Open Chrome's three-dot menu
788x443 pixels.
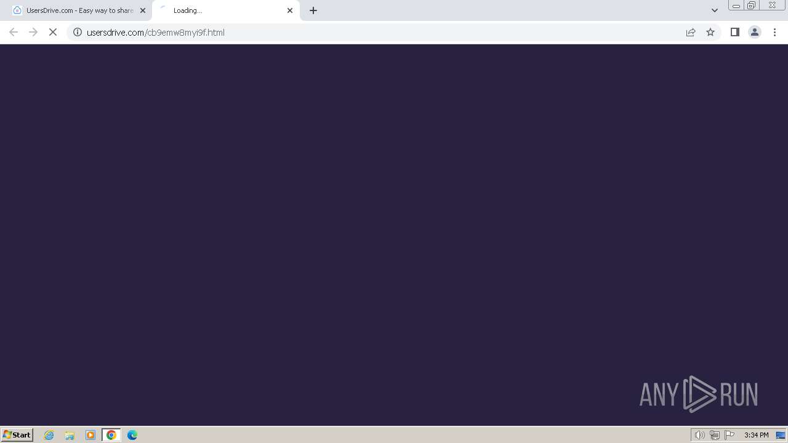(774, 32)
